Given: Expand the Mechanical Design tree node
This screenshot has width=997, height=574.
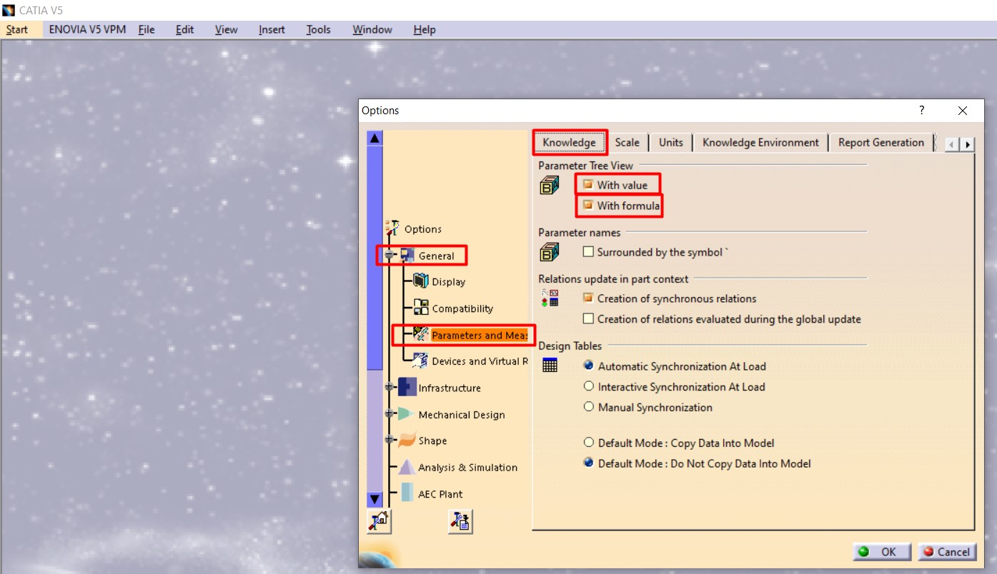Looking at the screenshot, I should (390, 414).
